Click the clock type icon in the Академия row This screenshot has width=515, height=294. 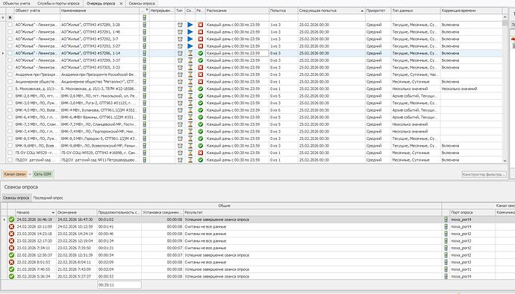[x=180, y=74]
